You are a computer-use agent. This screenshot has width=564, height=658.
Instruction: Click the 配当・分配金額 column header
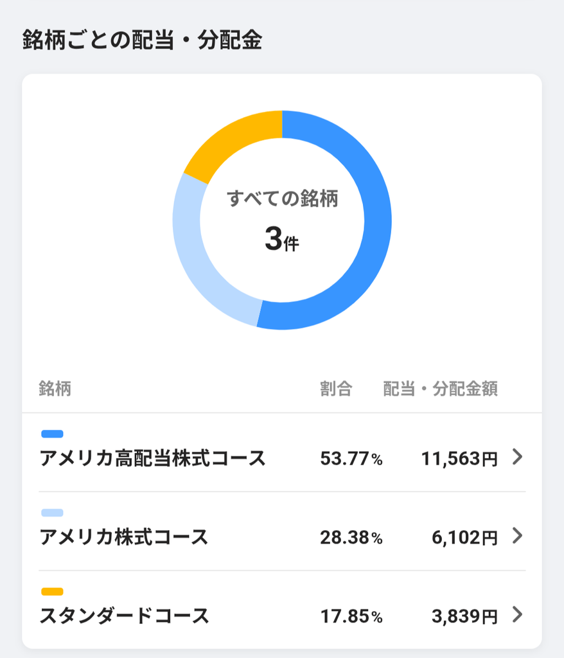440,389
